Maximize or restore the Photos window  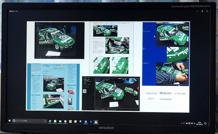tap(202, 11)
